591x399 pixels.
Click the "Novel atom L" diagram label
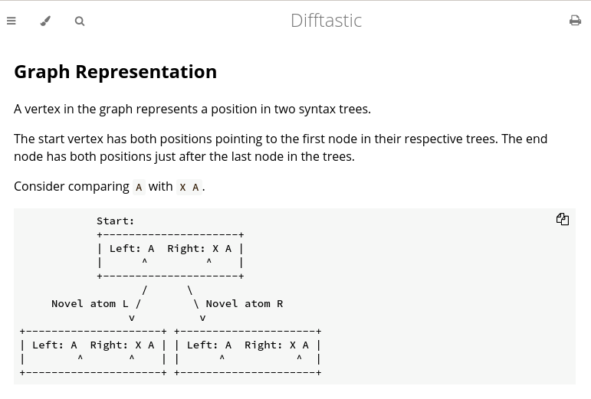click(x=90, y=303)
